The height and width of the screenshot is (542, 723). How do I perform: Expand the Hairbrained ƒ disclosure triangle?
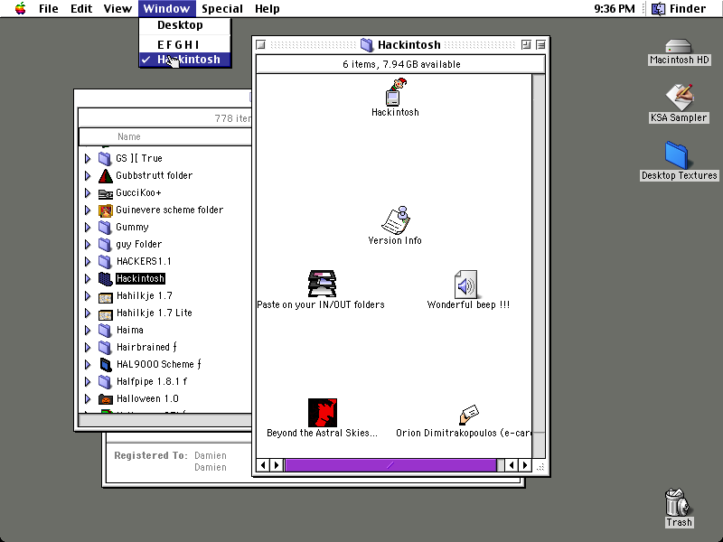click(x=88, y=348)
